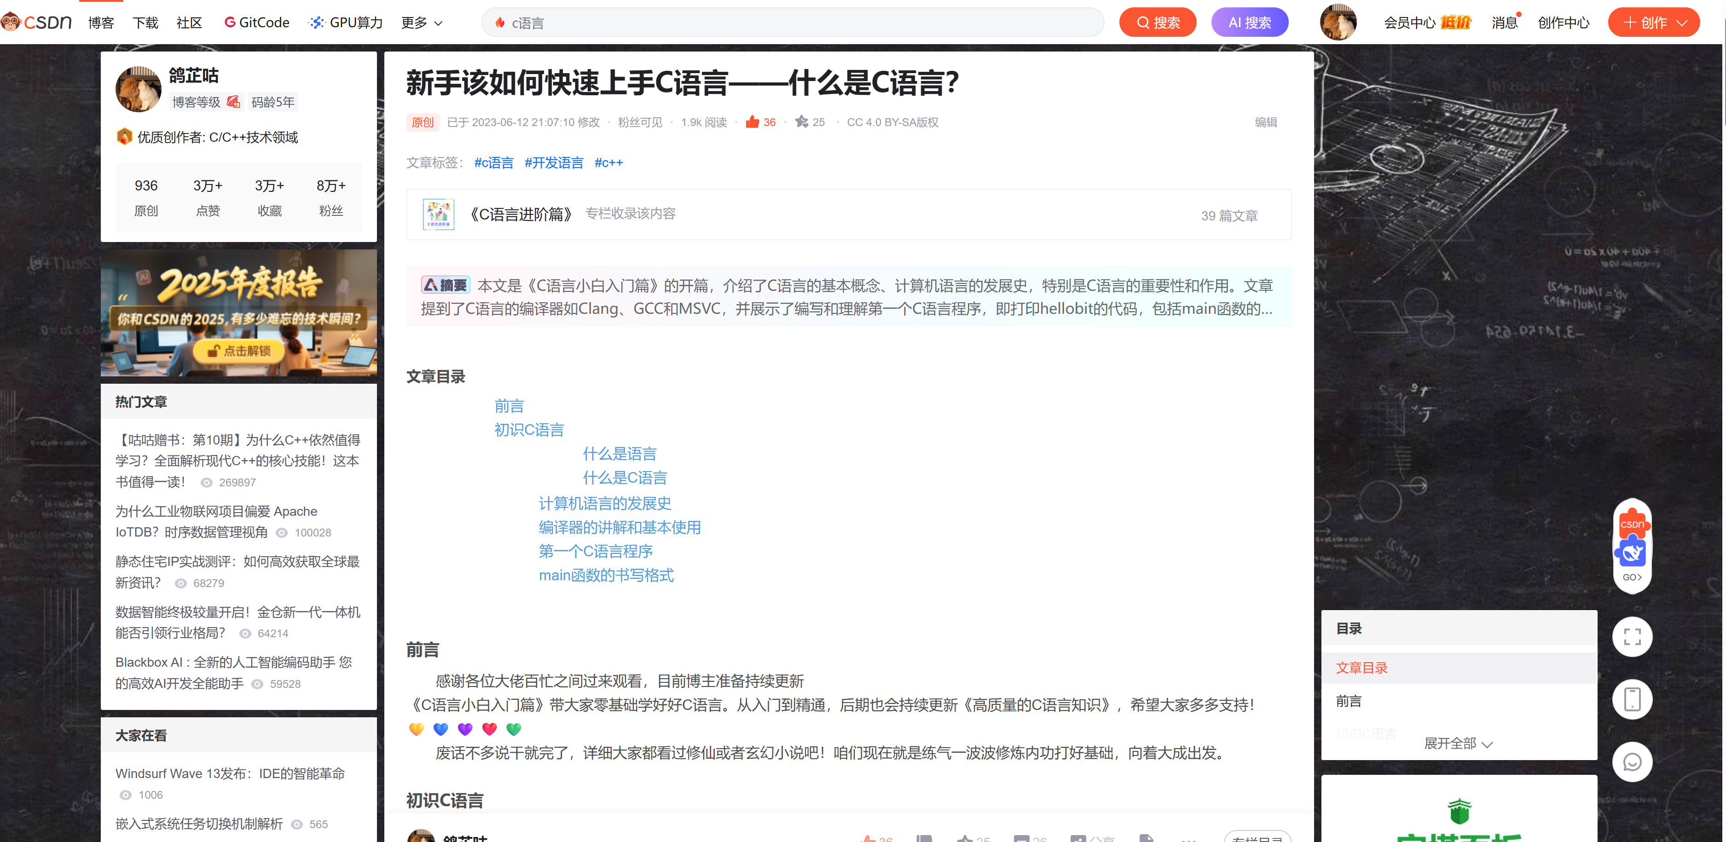This screenshot has height=842, width=1726.
Task: Open the GitCode navigation item
Action: (257, 23)
